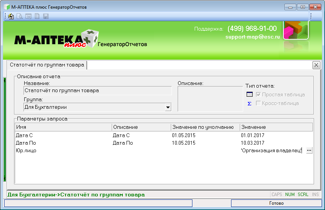Toggle the Простая таблица checkbox
Image resolution: width=325 pixels, height=210 pixels.
258,94
